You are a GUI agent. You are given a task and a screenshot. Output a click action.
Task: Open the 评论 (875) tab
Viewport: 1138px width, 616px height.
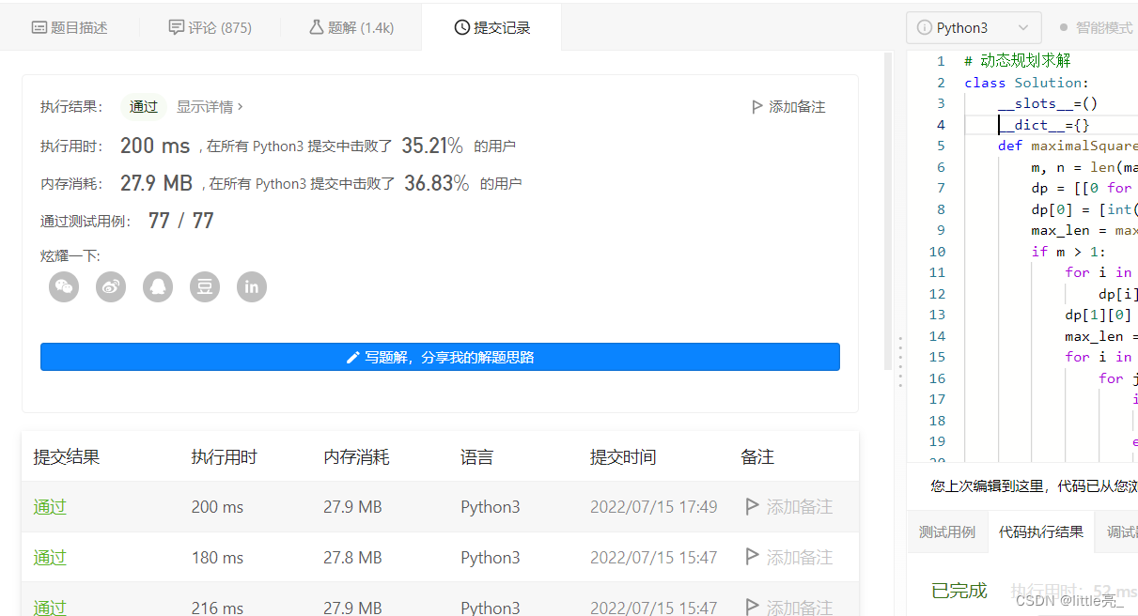tap(210, 28)
